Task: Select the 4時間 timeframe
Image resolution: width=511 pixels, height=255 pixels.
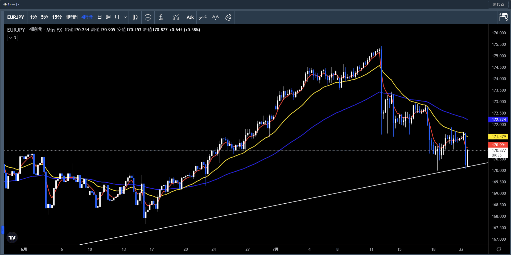Action: [87, 17]
